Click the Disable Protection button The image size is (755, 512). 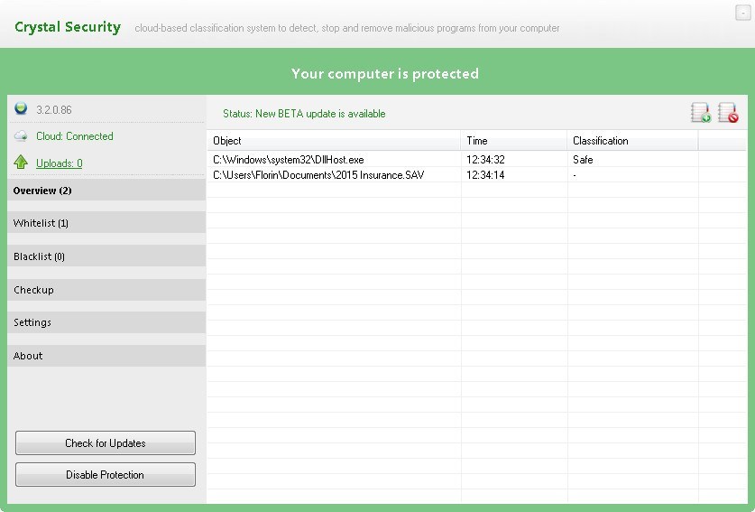[106, 475]
